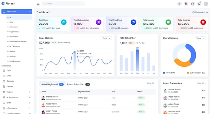Click View All in Latest Transactions
This screenshot has width=210, height=114.
coord(201,83)
